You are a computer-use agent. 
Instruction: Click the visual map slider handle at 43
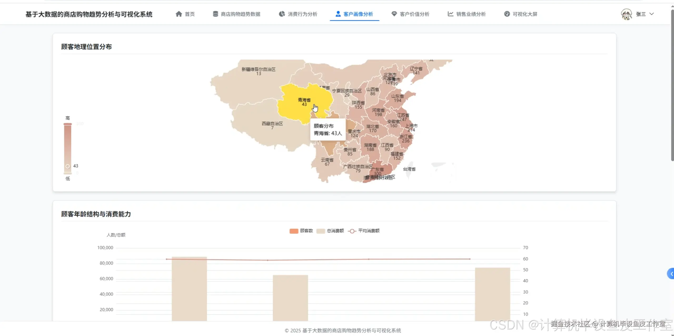coord(68,166)
